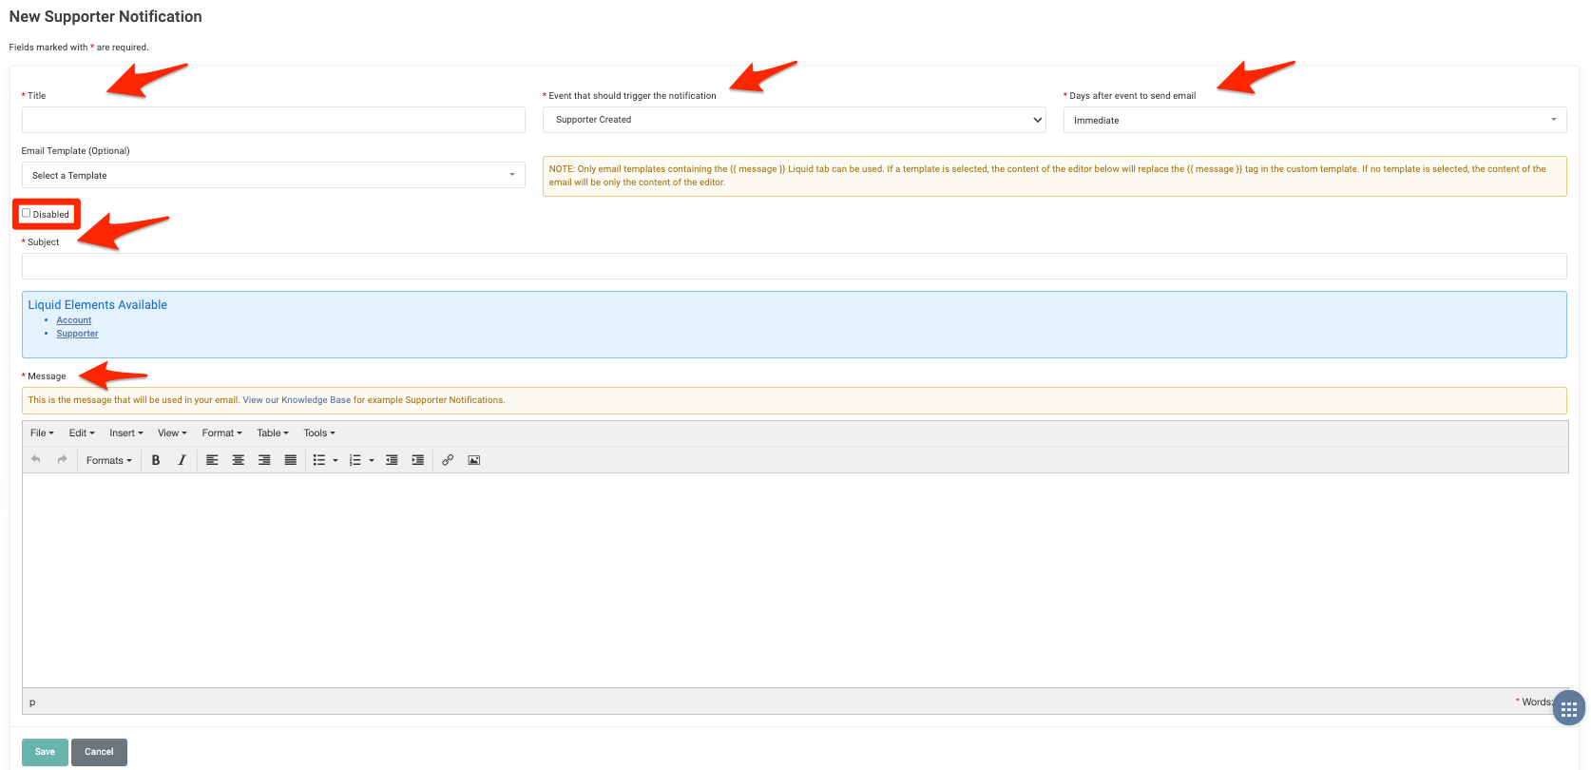1591x770 pixels.
Task: Click into the Subject input field
Action: [794, 266]
